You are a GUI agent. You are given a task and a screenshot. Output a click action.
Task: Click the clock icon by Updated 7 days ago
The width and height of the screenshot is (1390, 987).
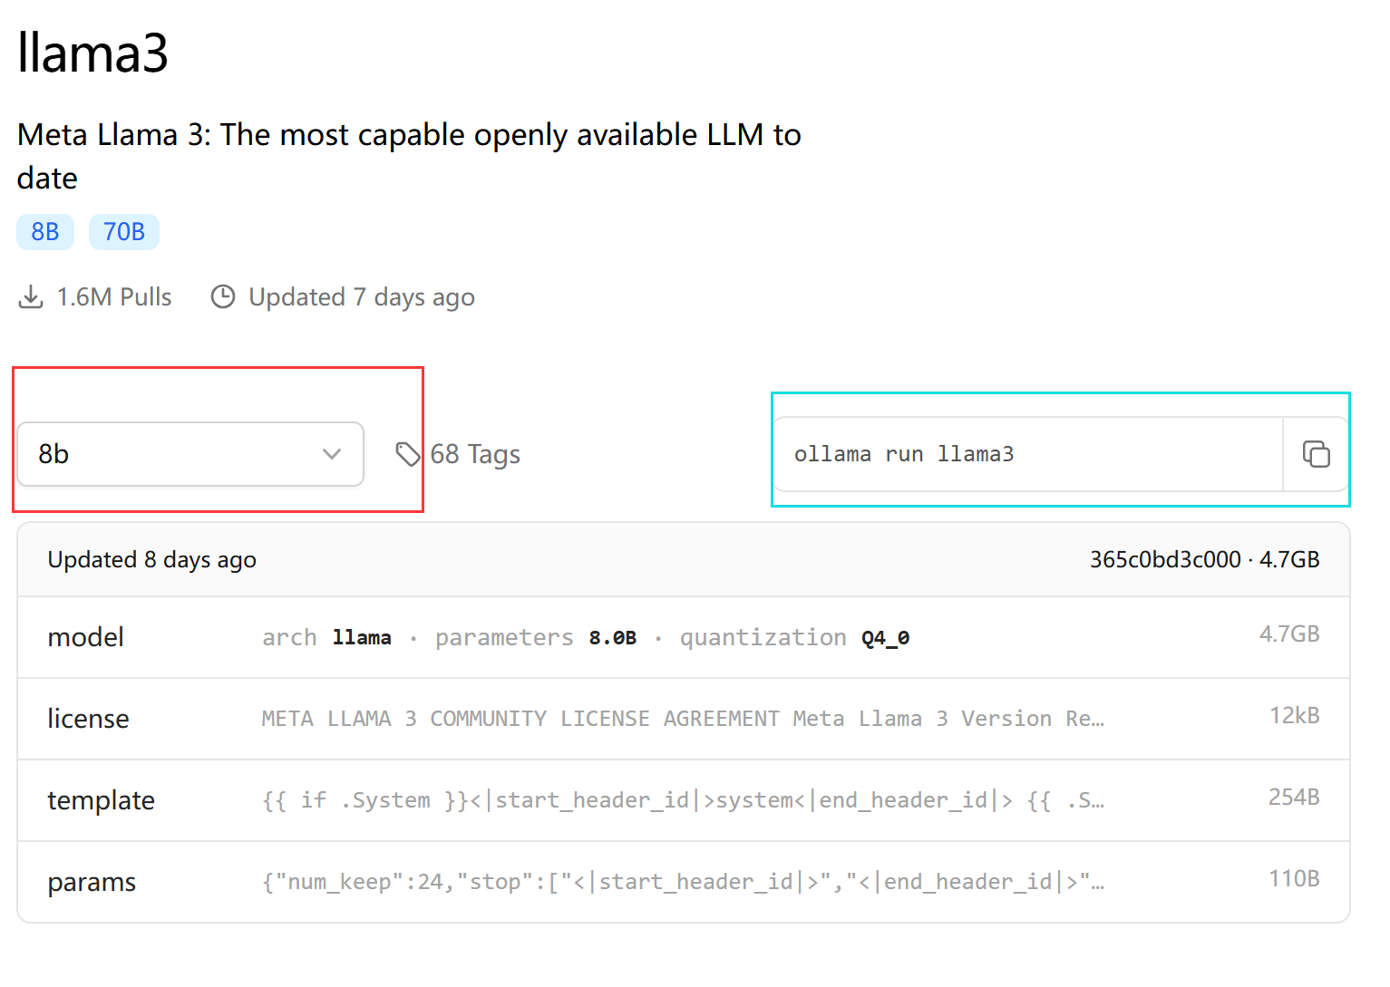[x=223, y=297]
